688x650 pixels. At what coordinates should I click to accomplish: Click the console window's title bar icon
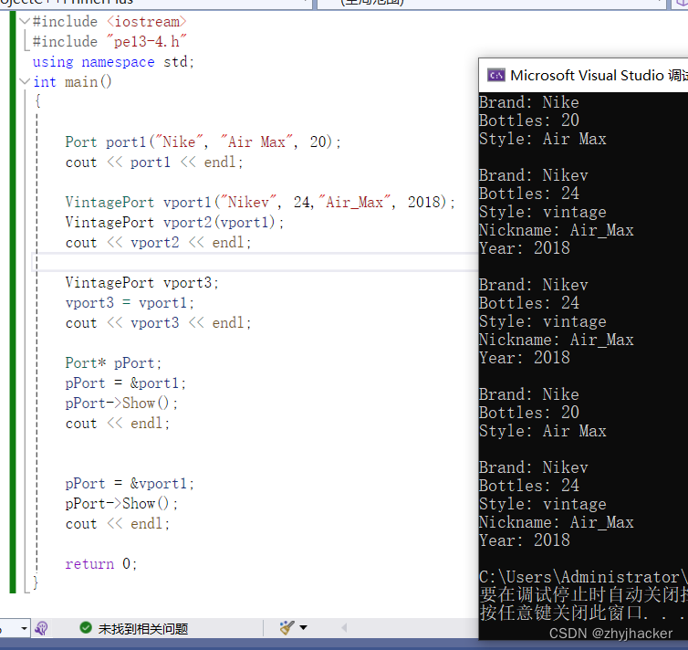pyautogui.click(x=496, y=76)
